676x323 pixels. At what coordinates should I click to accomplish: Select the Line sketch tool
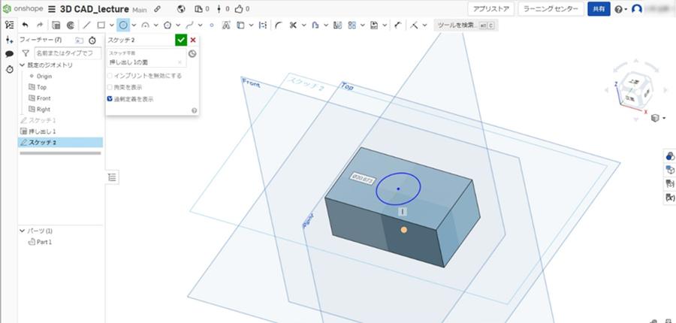[x=86, y=25]
